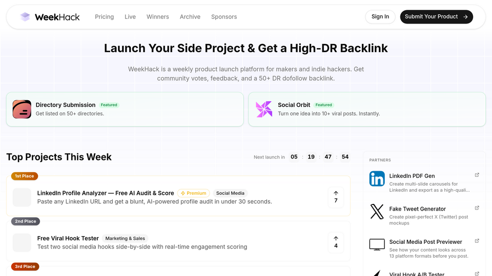Click Free Viral Hook Tester description text

(142, 247)
